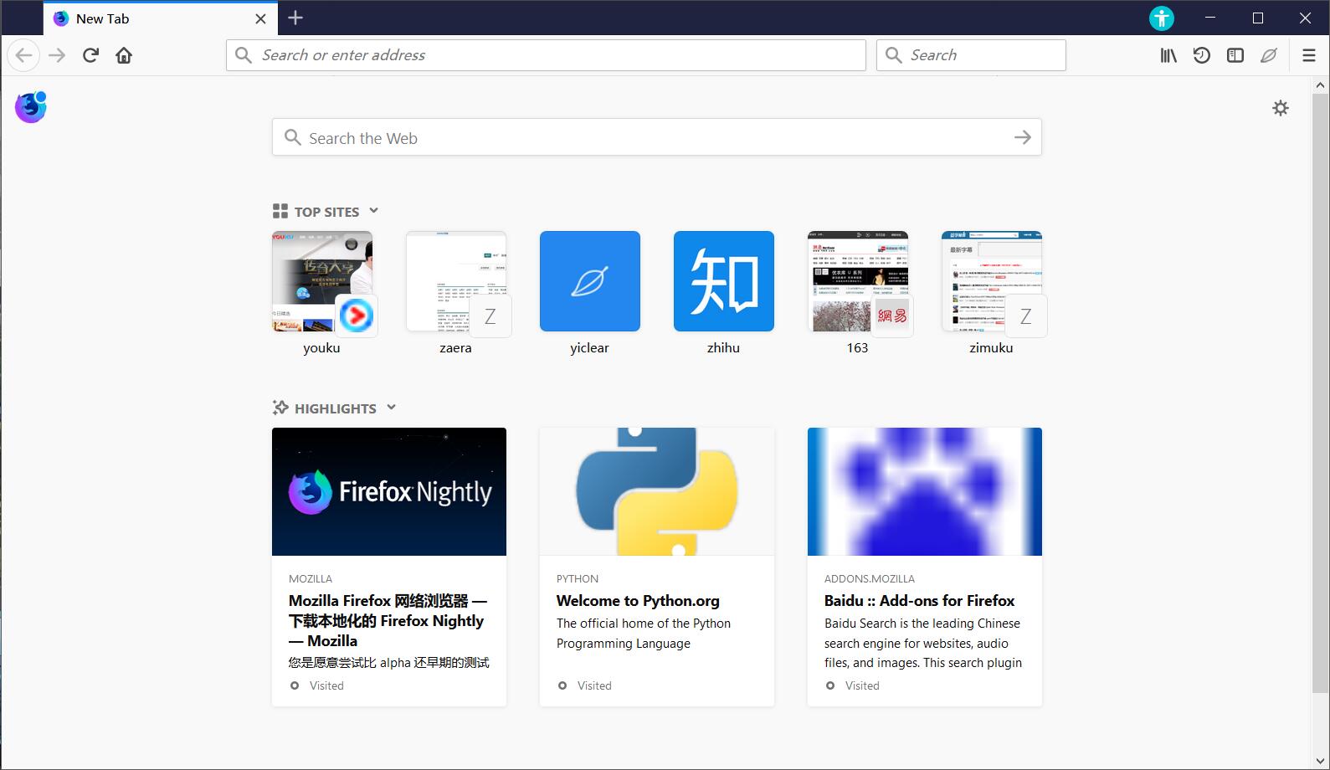Click Visited status on the Baidu card
The height and width of the screenshot is (770, 1330).
click(x=862, y=685)
